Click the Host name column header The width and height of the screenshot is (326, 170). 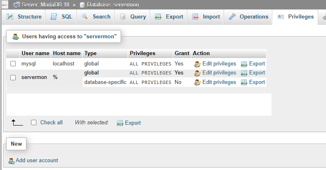click(67, 54)
